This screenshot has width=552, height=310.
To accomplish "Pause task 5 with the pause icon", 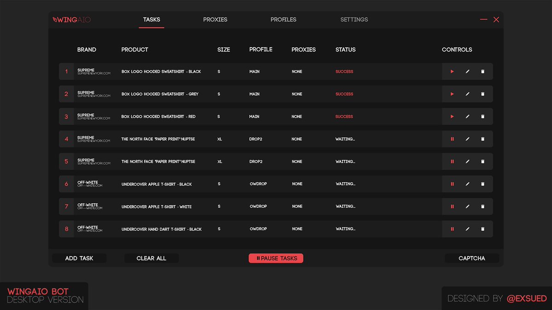I will [x=452, y=162].
